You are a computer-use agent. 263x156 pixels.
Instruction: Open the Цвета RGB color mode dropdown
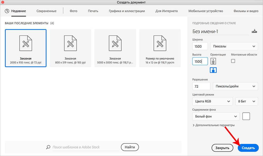[x=213, y=101]
